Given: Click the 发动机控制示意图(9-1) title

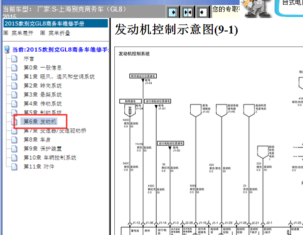Looking at the screenshot, I should click(x=176, y=29).
